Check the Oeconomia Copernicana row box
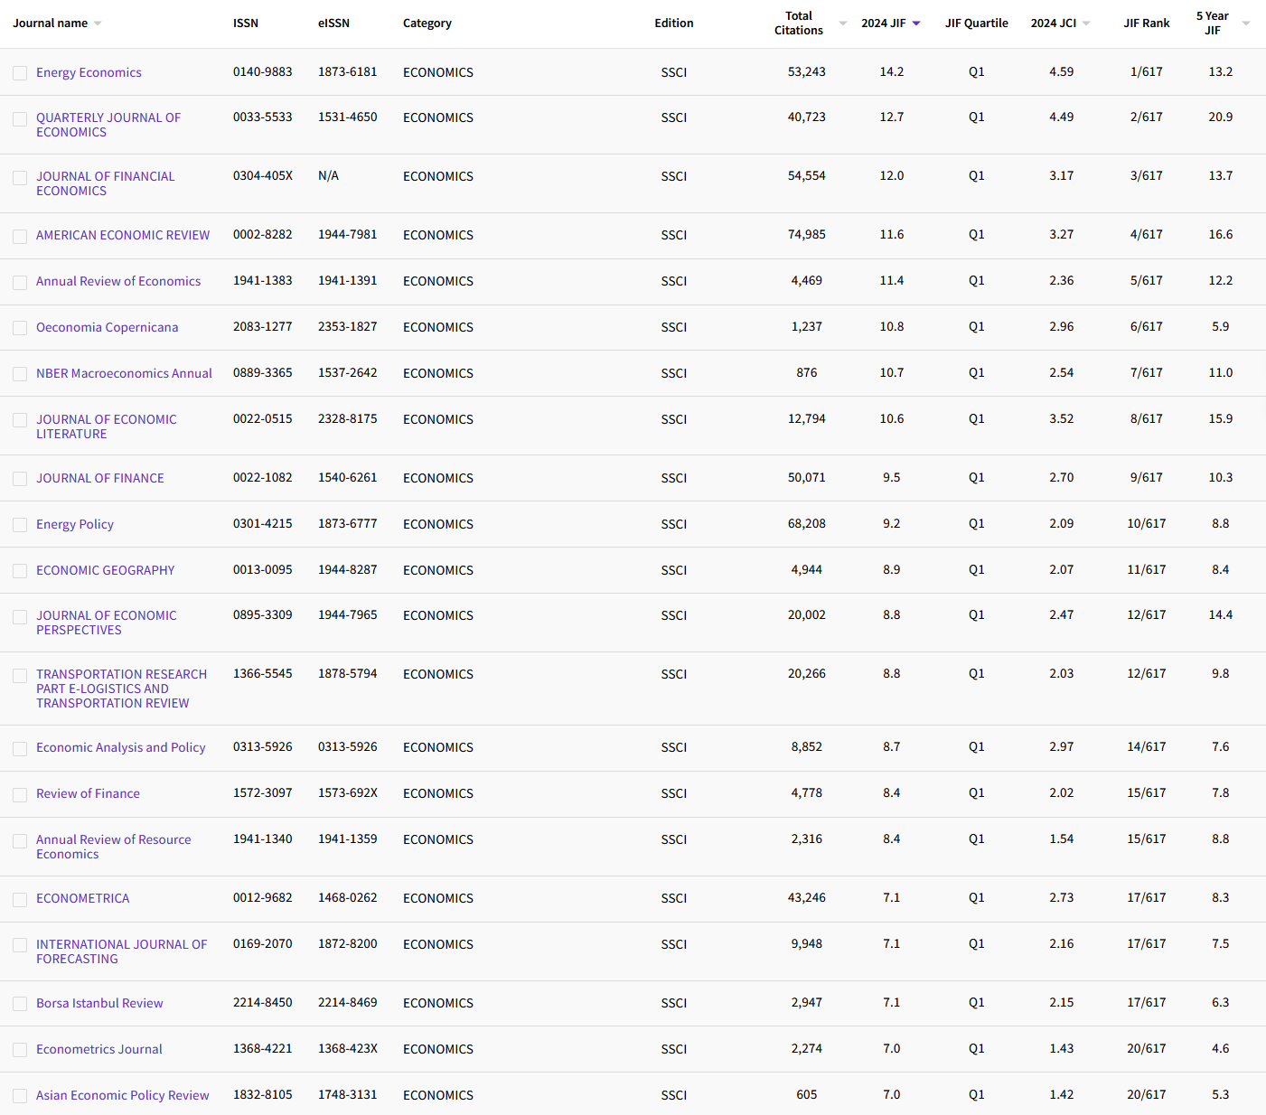The image size is (1266, 1115). tap(20, 328)
